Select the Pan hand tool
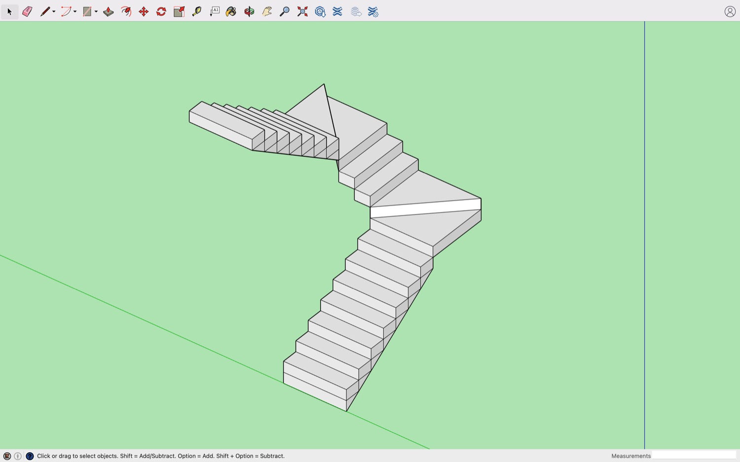740x462 pixels. 267,11
